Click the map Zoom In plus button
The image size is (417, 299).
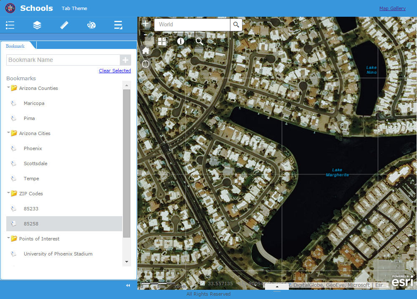tap(146, 23)
